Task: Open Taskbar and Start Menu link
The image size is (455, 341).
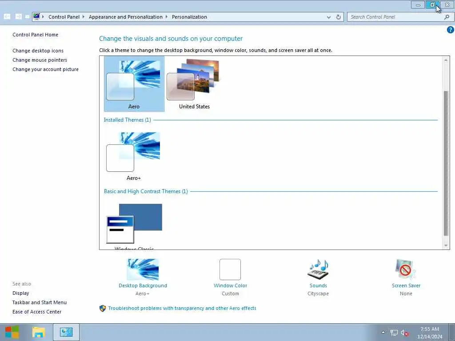Action: pyautogui.click(x=40, y=302)
